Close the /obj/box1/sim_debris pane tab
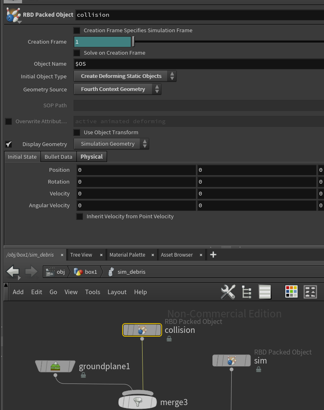 coord(62,255)
